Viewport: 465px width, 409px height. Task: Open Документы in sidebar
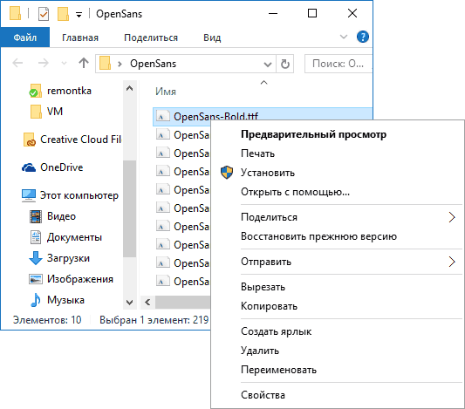(x=74, y=237)
